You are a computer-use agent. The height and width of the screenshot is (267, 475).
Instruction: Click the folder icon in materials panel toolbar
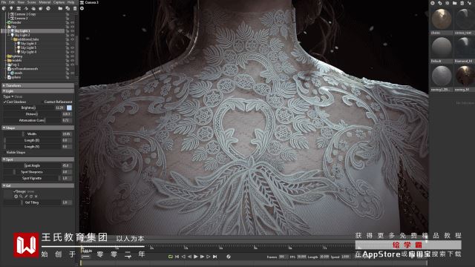coord(455,3)
